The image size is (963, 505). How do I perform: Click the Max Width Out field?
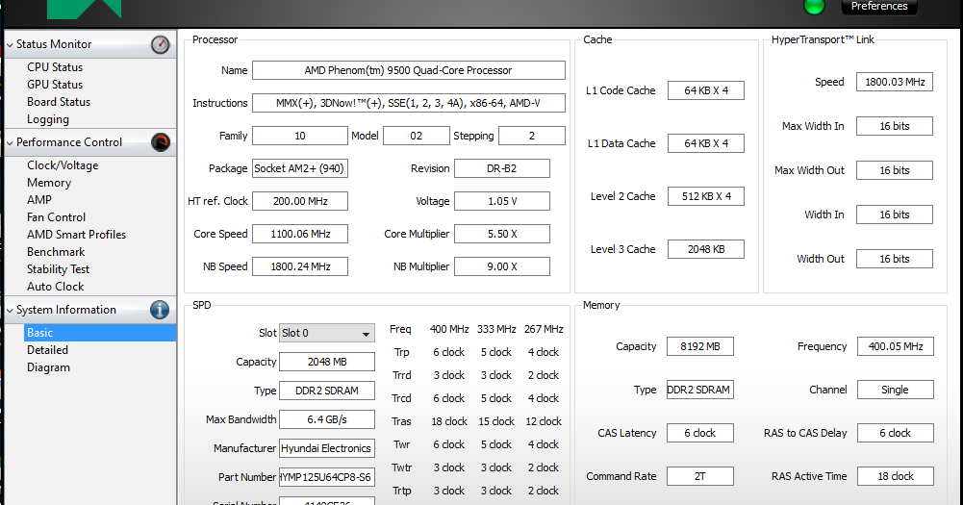coord(895,170)
